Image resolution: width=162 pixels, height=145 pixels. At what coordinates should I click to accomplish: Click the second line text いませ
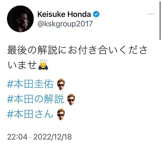click(22, 65)
